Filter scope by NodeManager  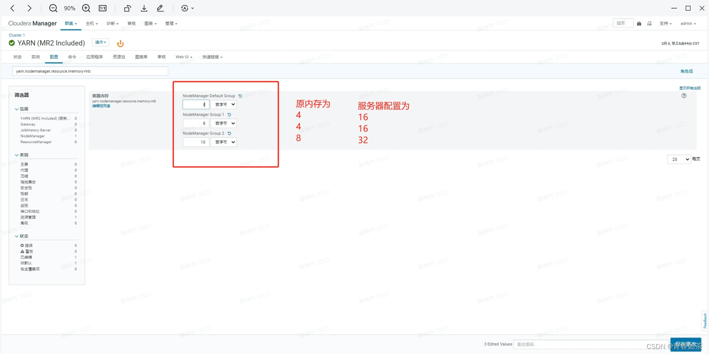(32, 136)
